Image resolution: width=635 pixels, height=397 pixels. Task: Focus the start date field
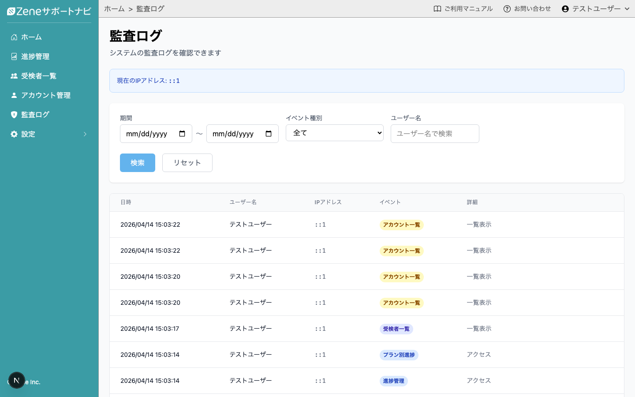click(x=156, y=134)
